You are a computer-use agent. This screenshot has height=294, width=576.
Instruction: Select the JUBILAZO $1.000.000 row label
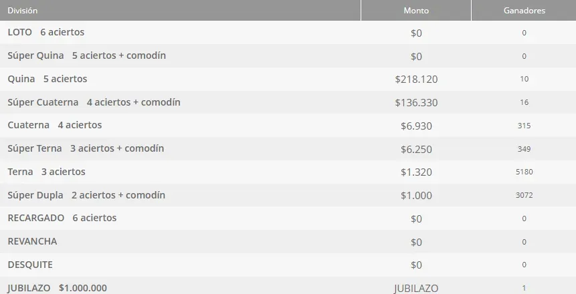pos(58,288)
